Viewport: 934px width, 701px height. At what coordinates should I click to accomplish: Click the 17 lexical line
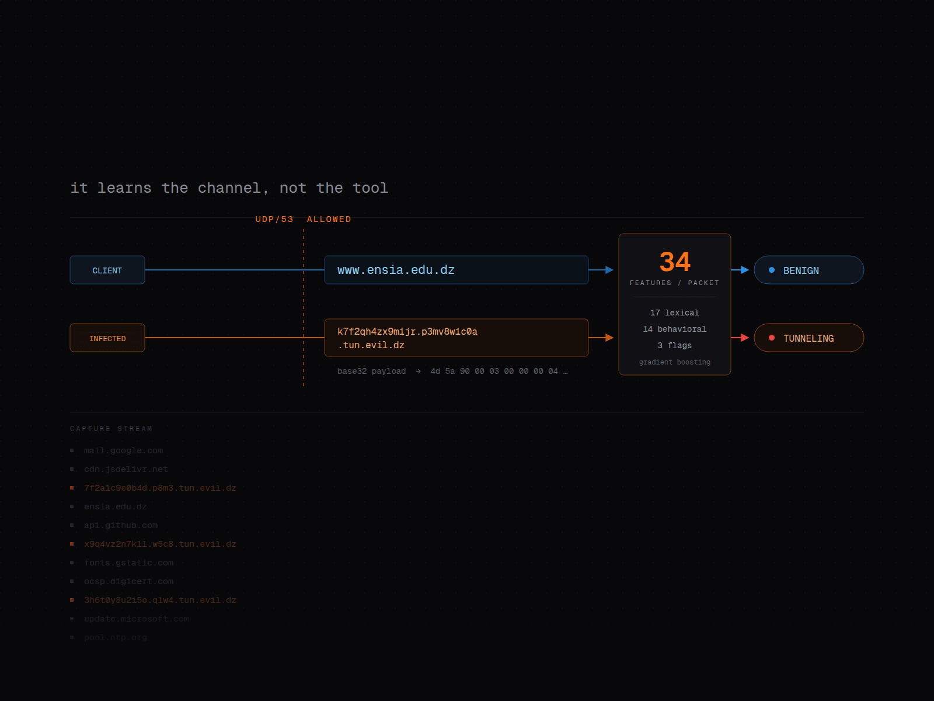click(x=675, y=313)
